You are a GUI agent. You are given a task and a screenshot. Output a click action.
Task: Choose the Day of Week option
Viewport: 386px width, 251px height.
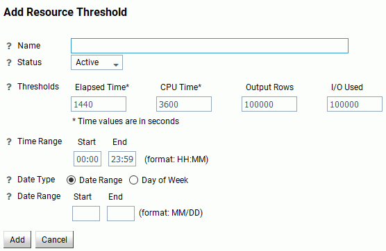click(x=133, y=180)
